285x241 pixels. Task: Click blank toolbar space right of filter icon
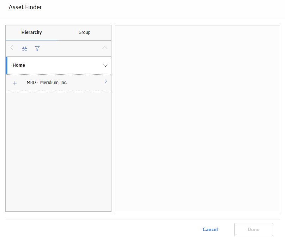tap(71, 49)
